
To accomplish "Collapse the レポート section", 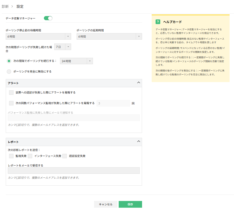I will coord(138,142).
